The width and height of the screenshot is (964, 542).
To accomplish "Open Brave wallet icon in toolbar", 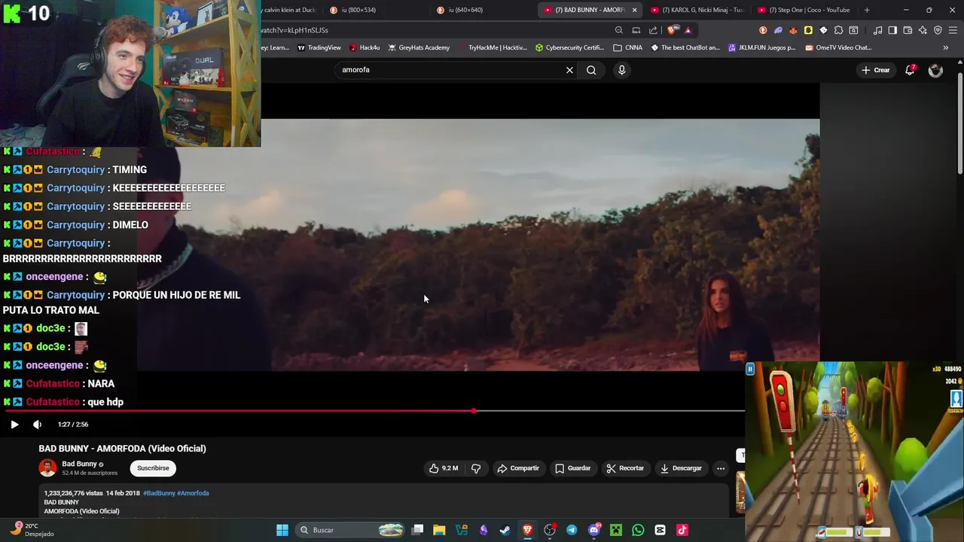I will [x=908, y=30].
